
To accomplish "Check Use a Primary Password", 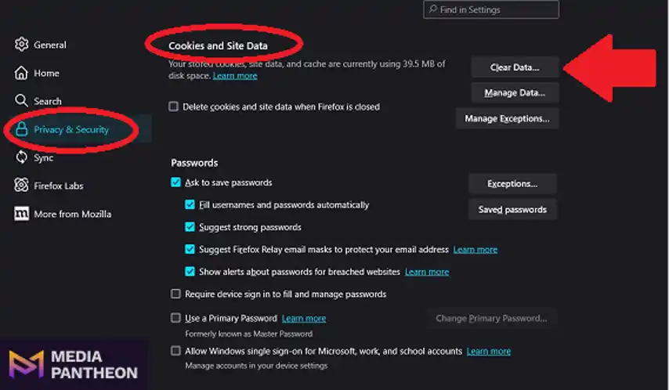I will coord(175,317).
